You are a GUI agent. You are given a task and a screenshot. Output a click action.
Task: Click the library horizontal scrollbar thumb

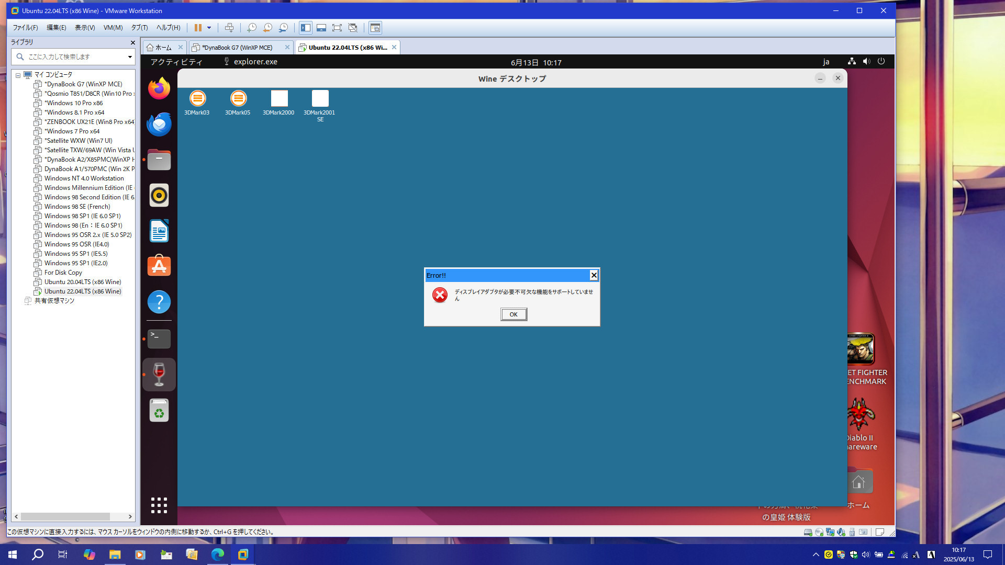[65, 516]
